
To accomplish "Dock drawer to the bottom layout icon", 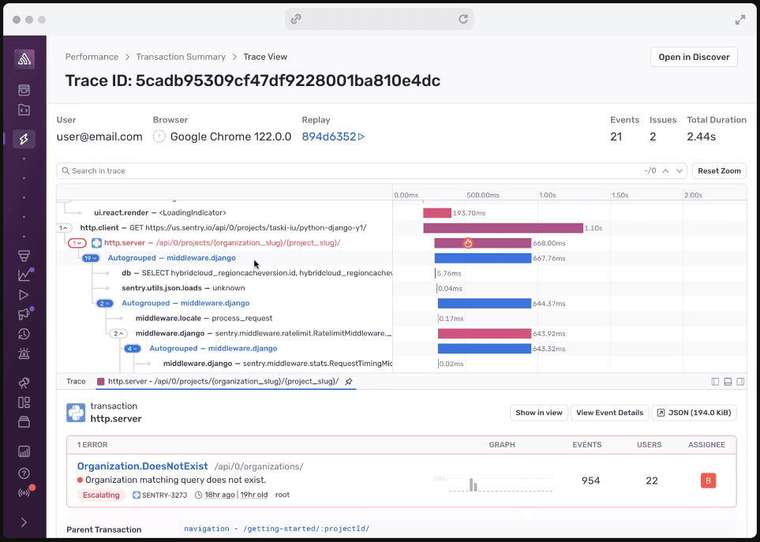I will click(728, 382).
